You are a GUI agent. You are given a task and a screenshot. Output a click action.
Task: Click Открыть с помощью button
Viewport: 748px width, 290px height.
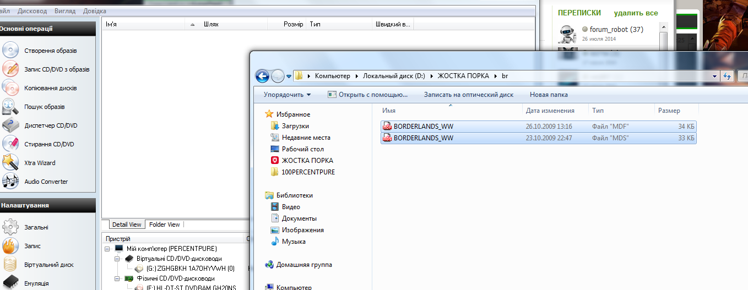point(367,95)
